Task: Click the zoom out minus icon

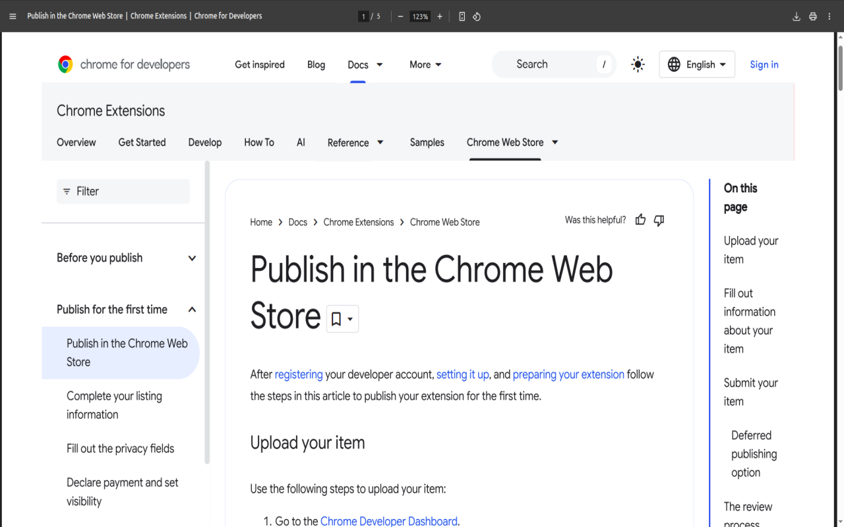Action: point(400,16)
